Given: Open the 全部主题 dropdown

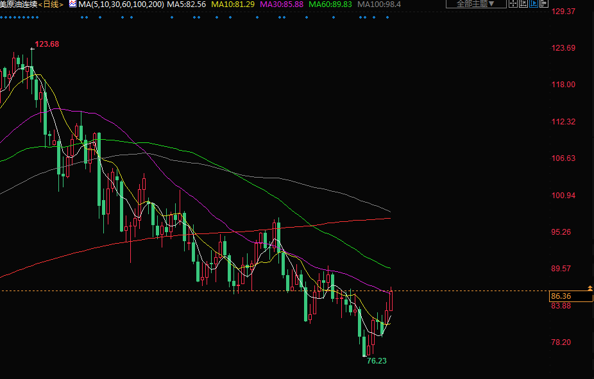Looking at the screenshot, I should [475, 4].
